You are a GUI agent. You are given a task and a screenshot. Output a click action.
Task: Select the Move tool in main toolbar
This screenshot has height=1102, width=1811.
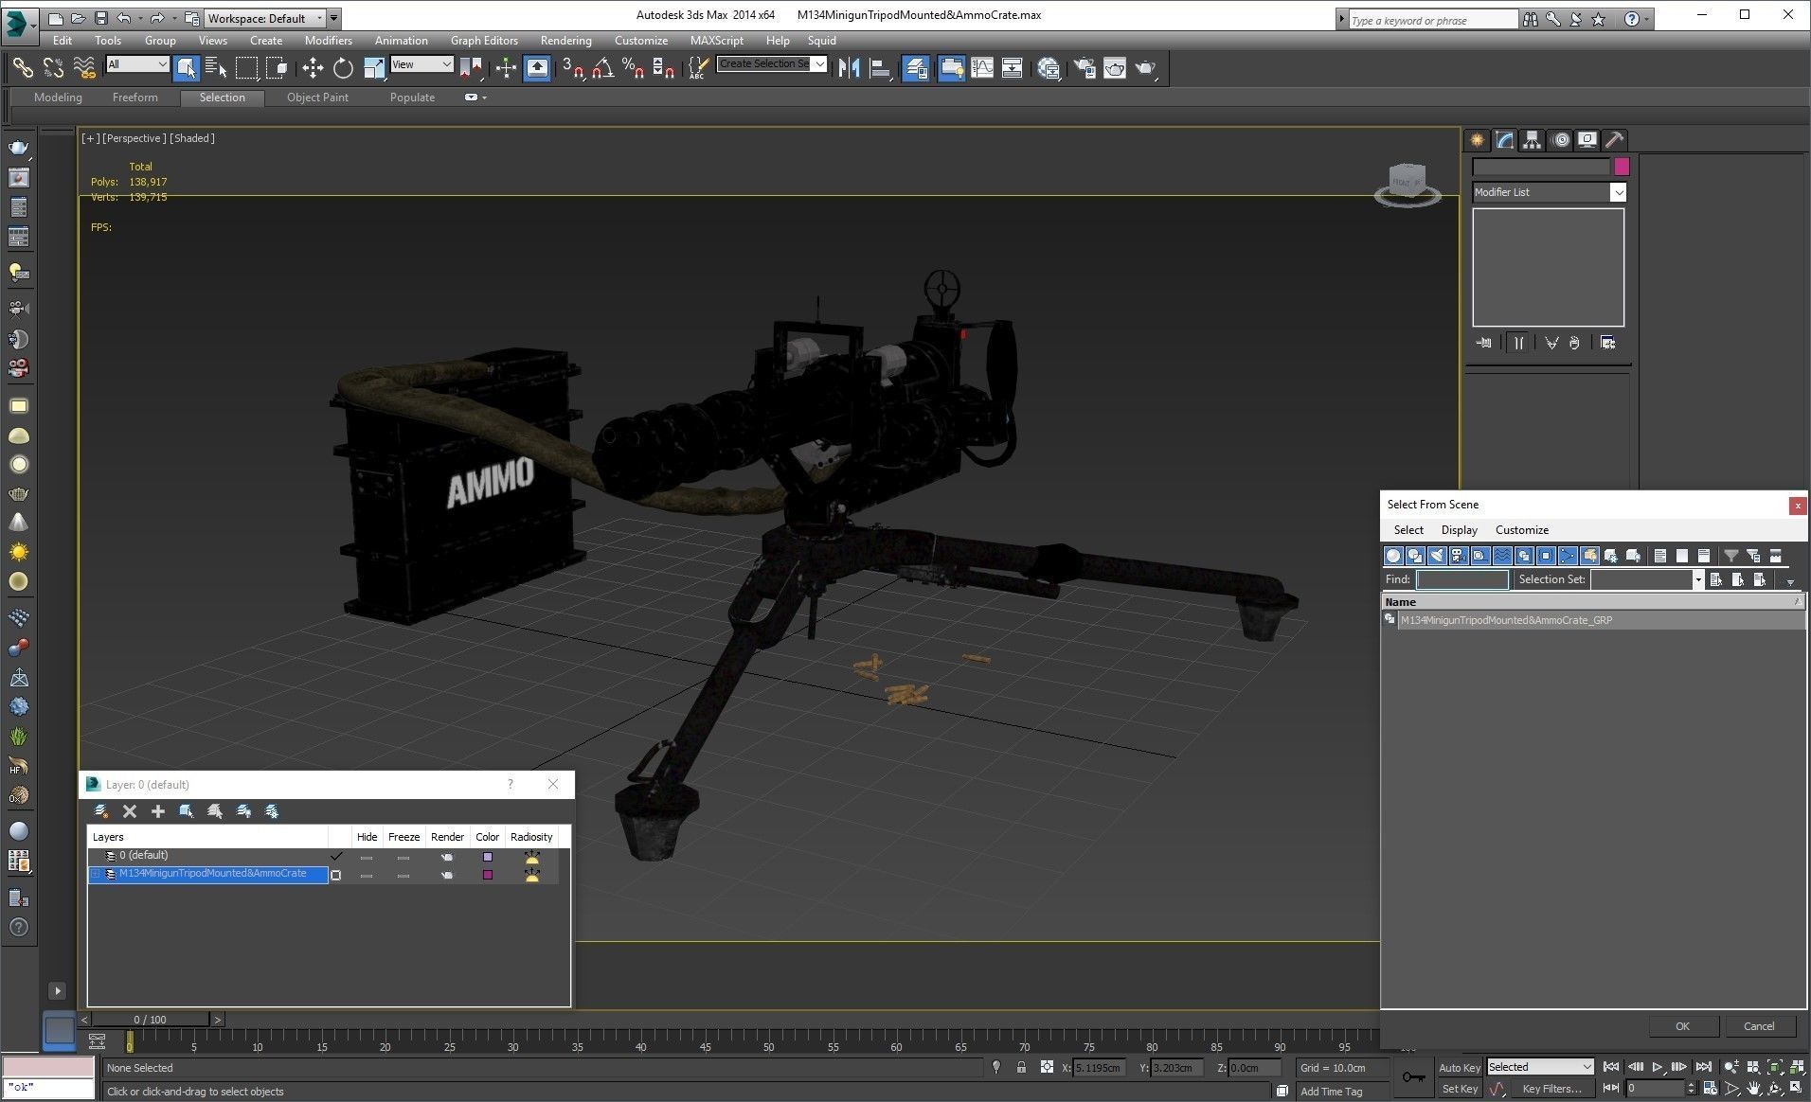tap(313, 67)
